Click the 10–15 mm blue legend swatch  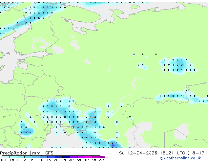43,157
